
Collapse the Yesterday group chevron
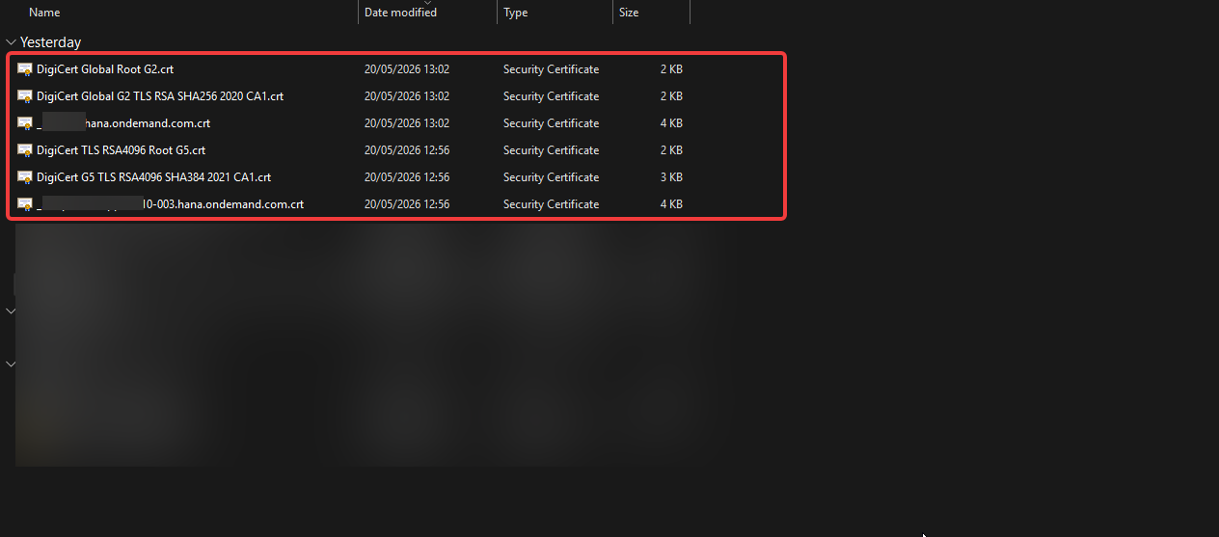tap(12, 42)
